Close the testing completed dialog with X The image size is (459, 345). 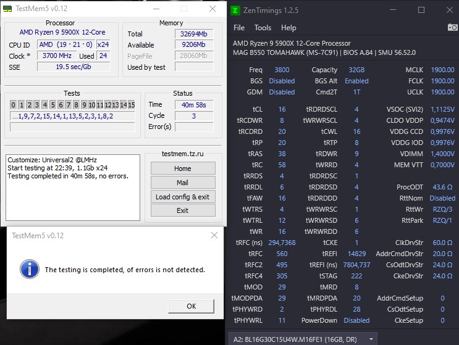pos(214,235)
